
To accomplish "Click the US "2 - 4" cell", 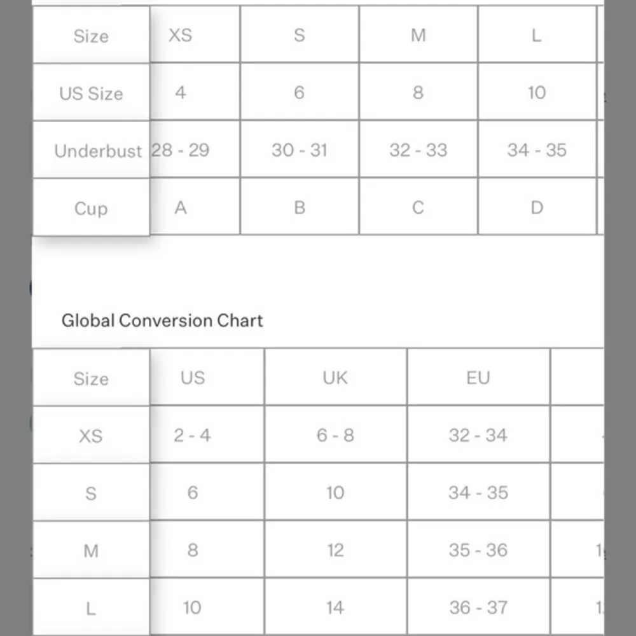I will (x=193, y=435).
